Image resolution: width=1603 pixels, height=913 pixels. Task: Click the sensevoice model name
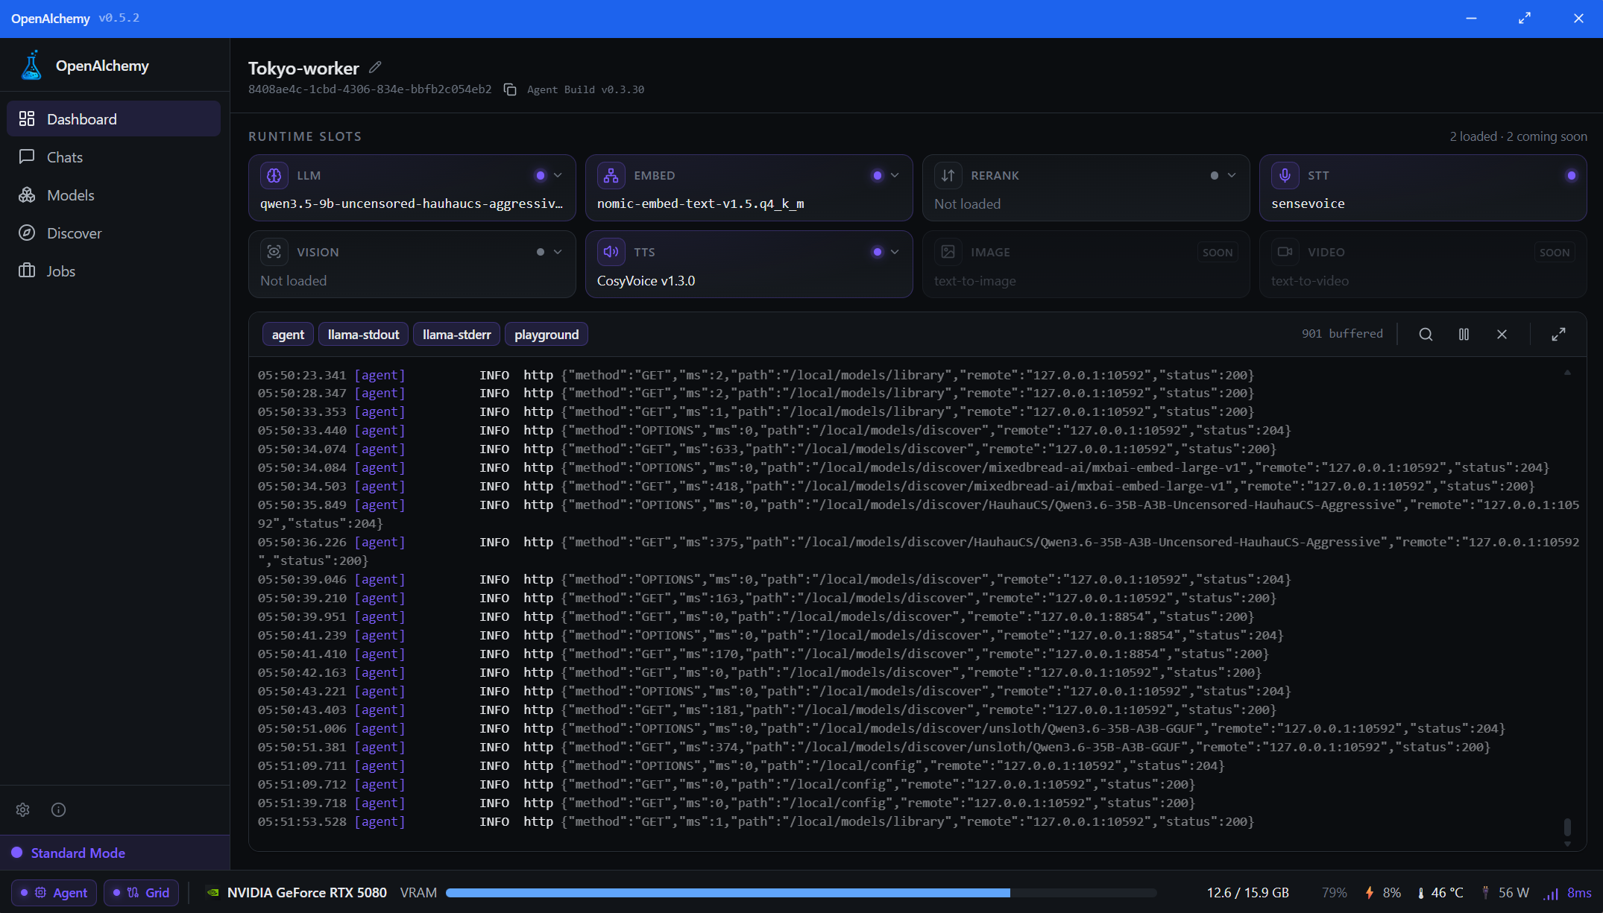point(1308,203)
